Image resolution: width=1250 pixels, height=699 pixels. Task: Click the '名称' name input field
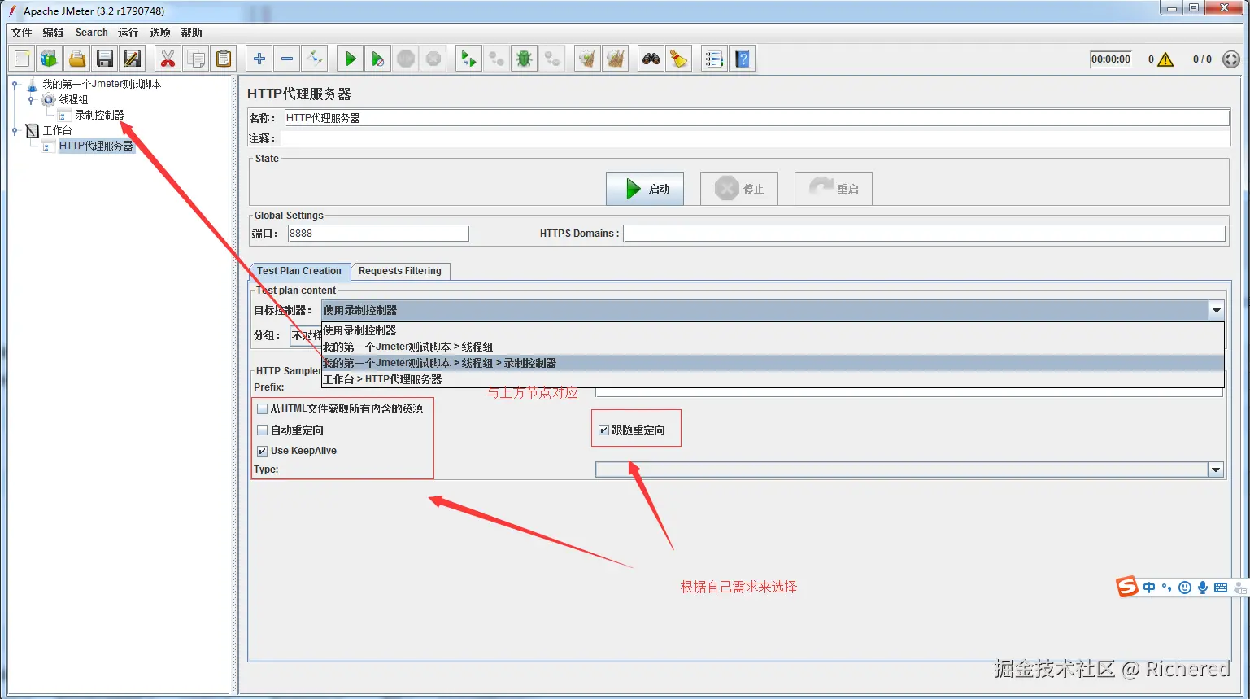[756, 118]
